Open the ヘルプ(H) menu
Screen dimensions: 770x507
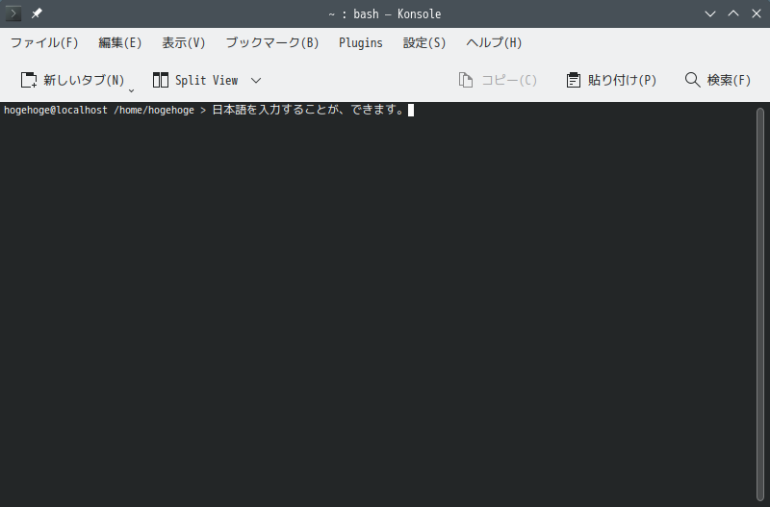(x=494, y=42)
